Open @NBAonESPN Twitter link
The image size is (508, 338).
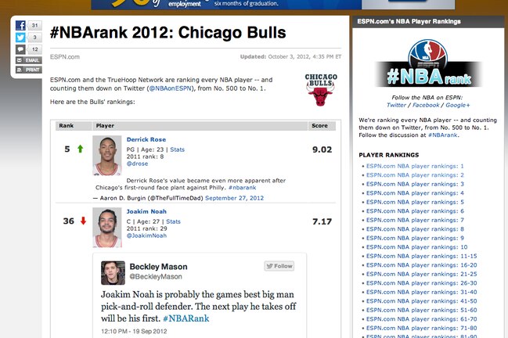coord(171,88)
